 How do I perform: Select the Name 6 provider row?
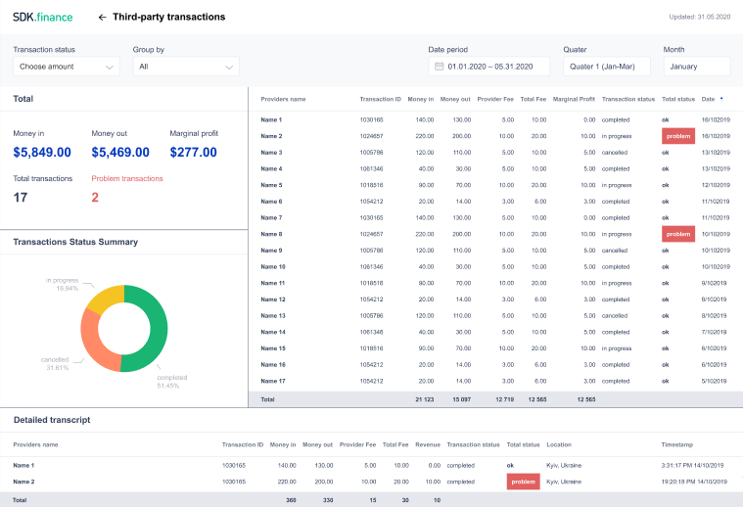click(x=495, y=202)
